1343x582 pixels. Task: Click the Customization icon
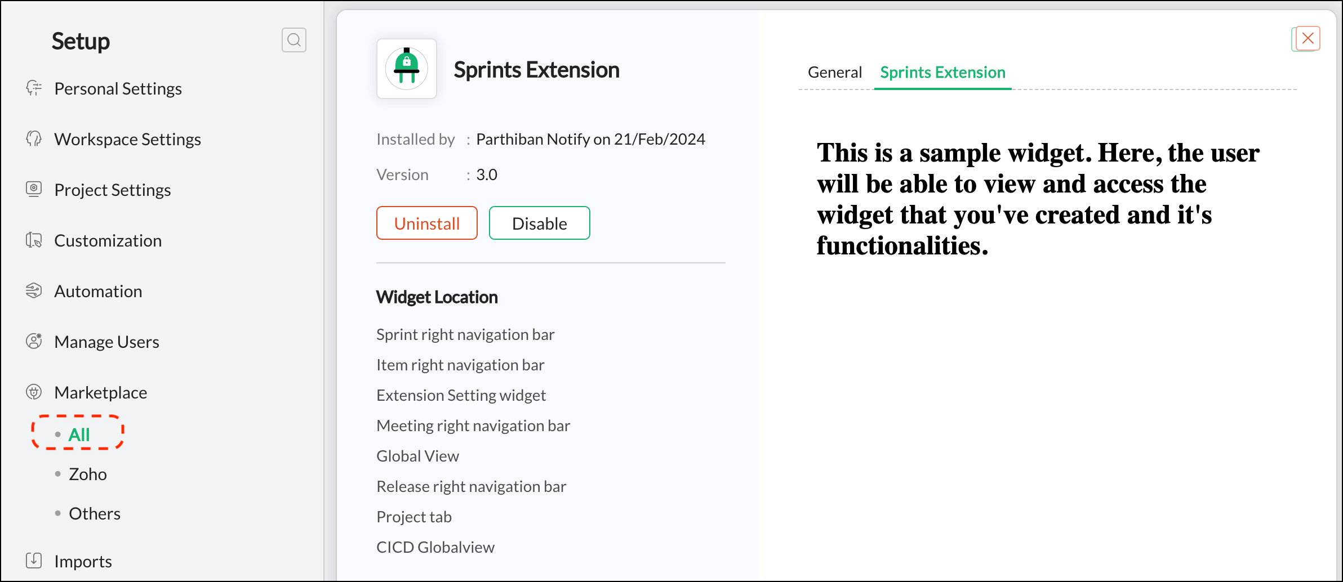(34, 240)
